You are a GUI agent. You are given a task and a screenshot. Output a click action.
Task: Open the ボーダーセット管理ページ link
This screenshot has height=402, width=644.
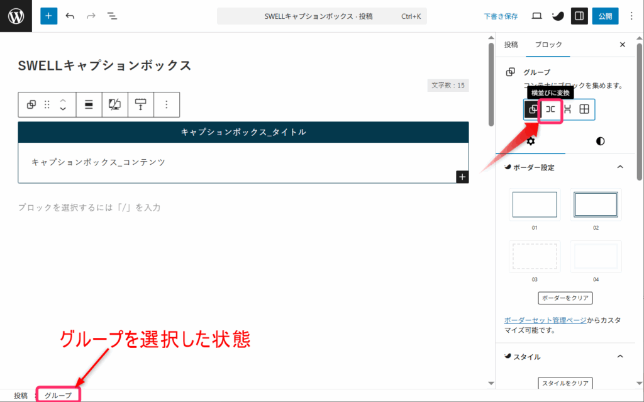click(x=545, y=320)
